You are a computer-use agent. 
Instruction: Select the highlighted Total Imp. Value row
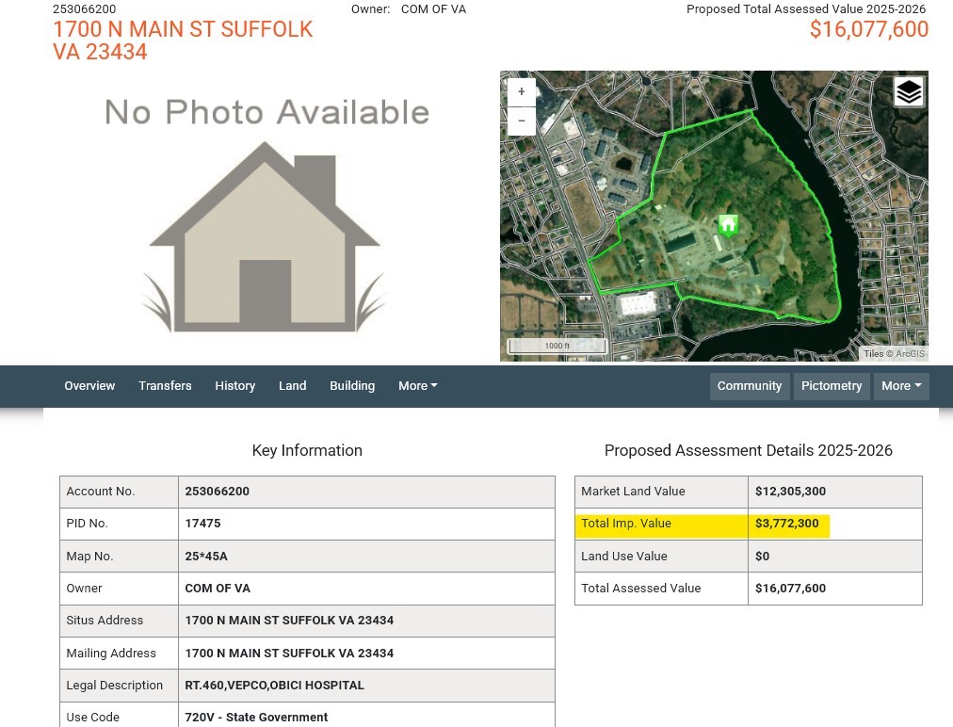tap(702, 524)
